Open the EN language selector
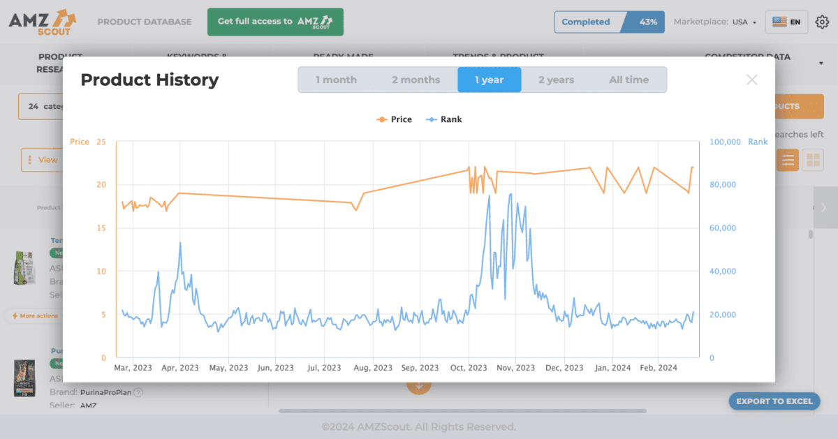The image size is (838, 439). pos(786,22)
